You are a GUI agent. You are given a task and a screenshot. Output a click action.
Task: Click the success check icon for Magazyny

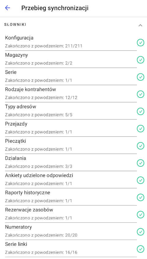tap(140, 60)
